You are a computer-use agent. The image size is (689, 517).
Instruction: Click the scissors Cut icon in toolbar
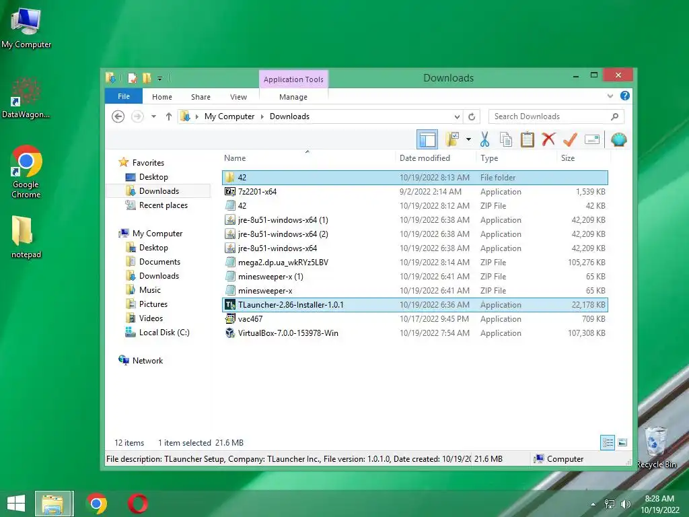tap(484, 140)
